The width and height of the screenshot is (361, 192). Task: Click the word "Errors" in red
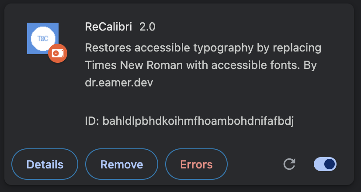[x=196, y=165]
